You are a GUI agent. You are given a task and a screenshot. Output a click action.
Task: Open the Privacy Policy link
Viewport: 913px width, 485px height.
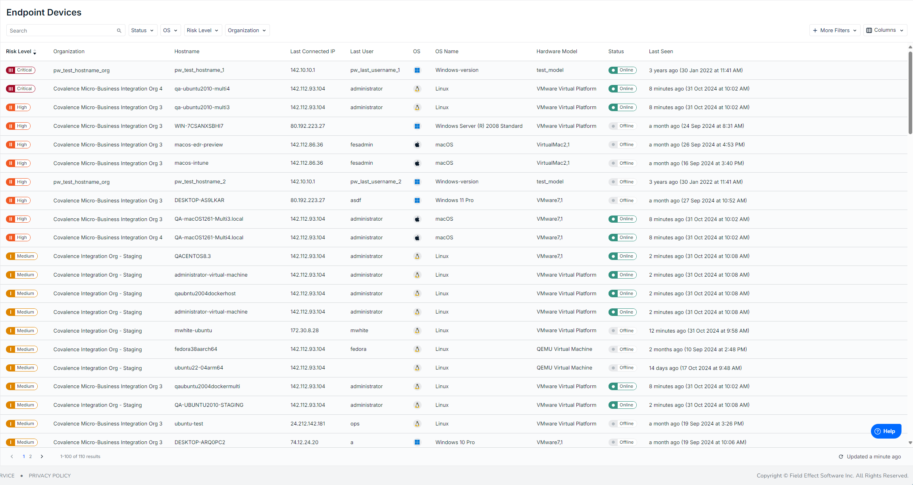tap(50, 476)
